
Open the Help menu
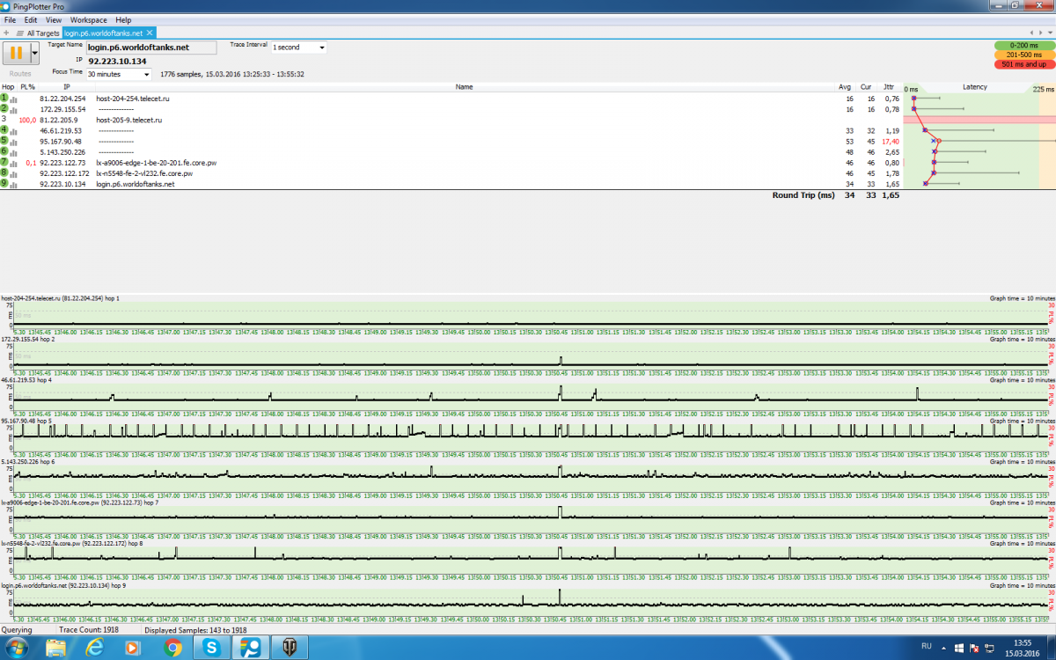(123, 19)
